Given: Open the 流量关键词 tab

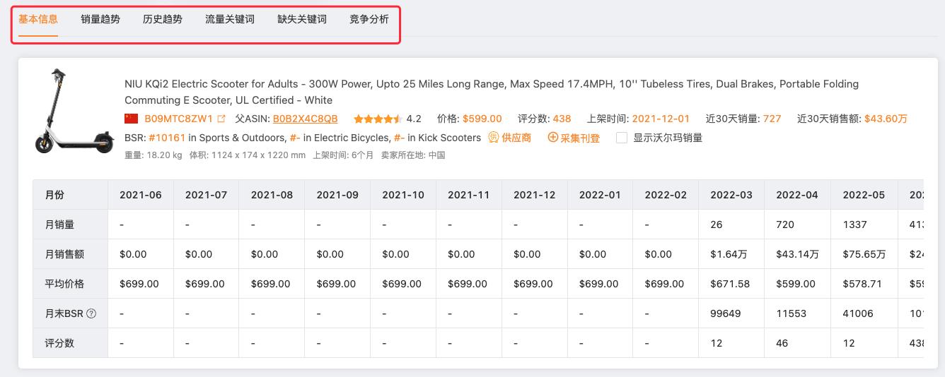Looking at the screenshot, I should 230,19.
